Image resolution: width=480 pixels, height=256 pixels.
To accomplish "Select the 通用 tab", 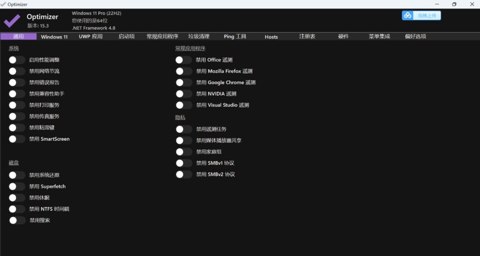I will click(18, 37).
